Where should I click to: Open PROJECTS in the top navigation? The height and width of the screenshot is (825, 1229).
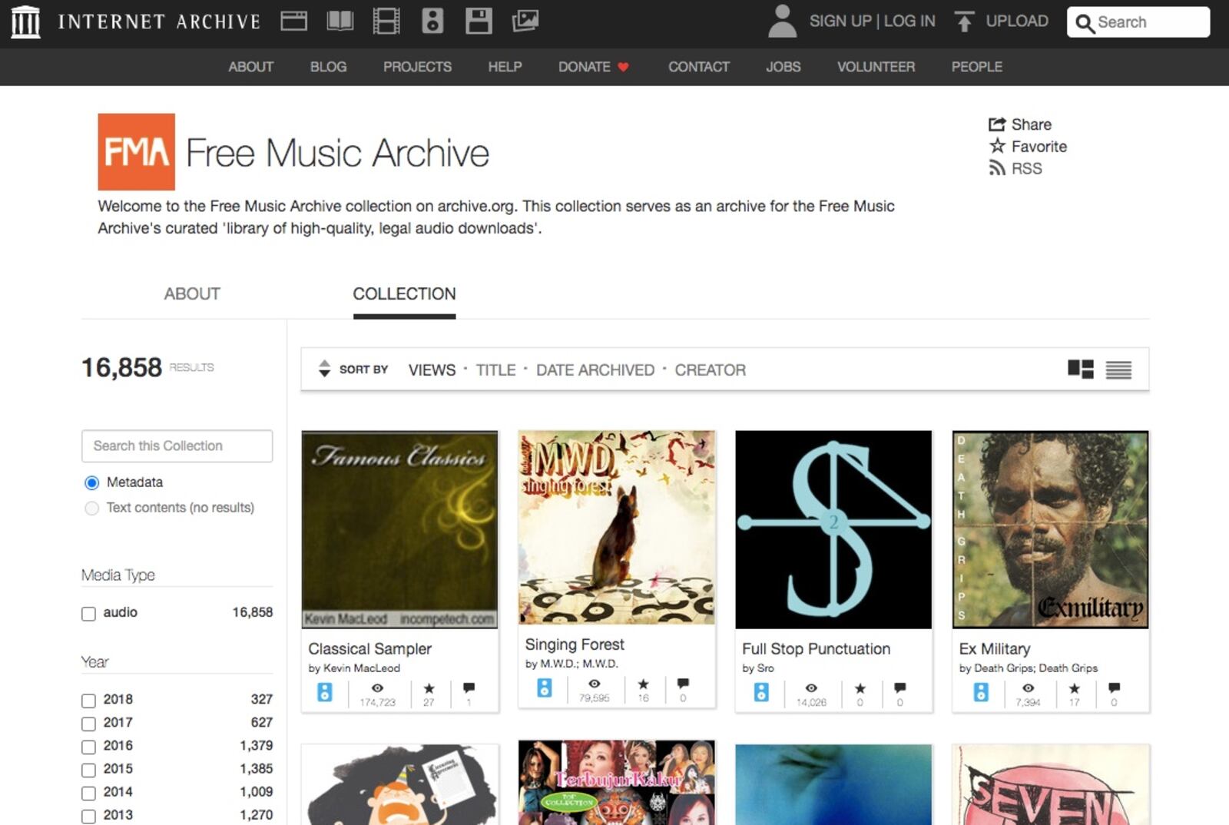tap(417, 67)
